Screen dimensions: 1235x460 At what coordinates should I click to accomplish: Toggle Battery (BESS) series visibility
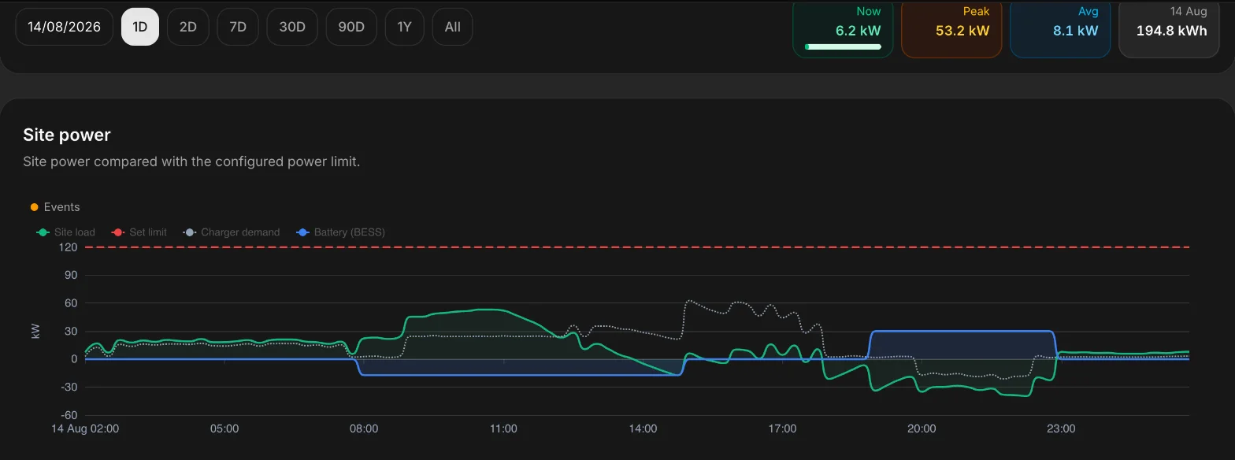[x=340, y=232]
